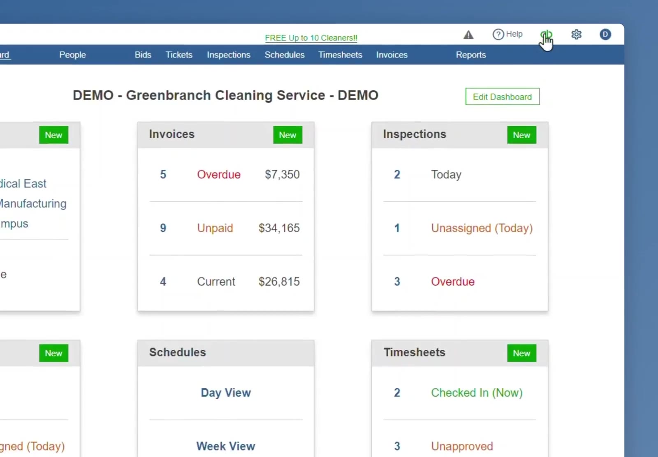This screenshot has width=658, height=457.
Task: Click the alert warning triangle icon
Action: 468,35
